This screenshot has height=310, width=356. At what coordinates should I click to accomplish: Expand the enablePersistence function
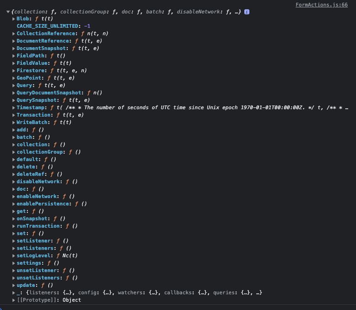coord(13,204)
